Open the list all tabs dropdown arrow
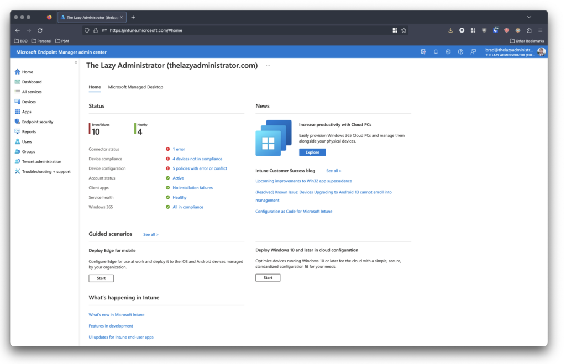This screenshot has height=364, width=566. [529, 17]
